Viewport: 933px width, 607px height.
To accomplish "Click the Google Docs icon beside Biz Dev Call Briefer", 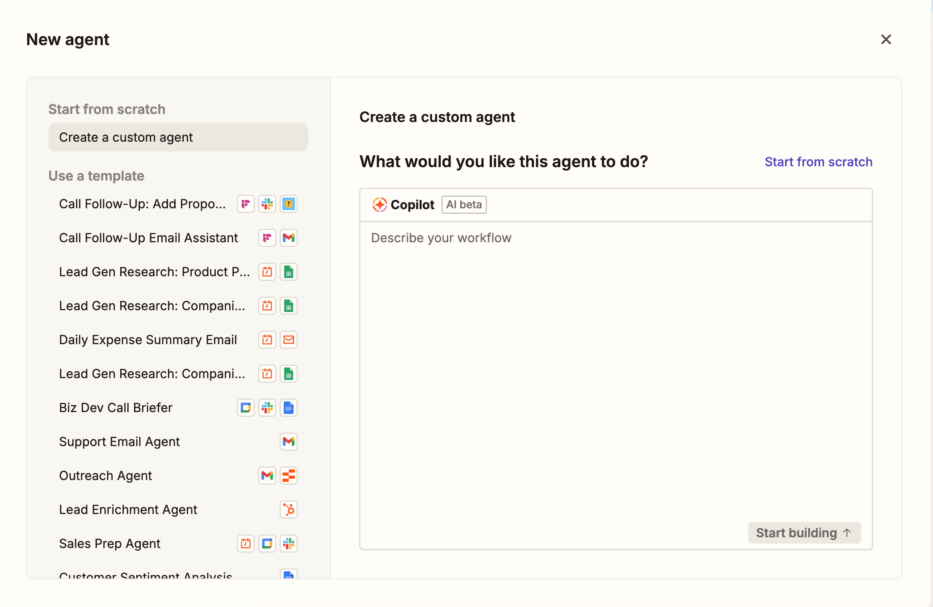I will (x=289, y=408).
